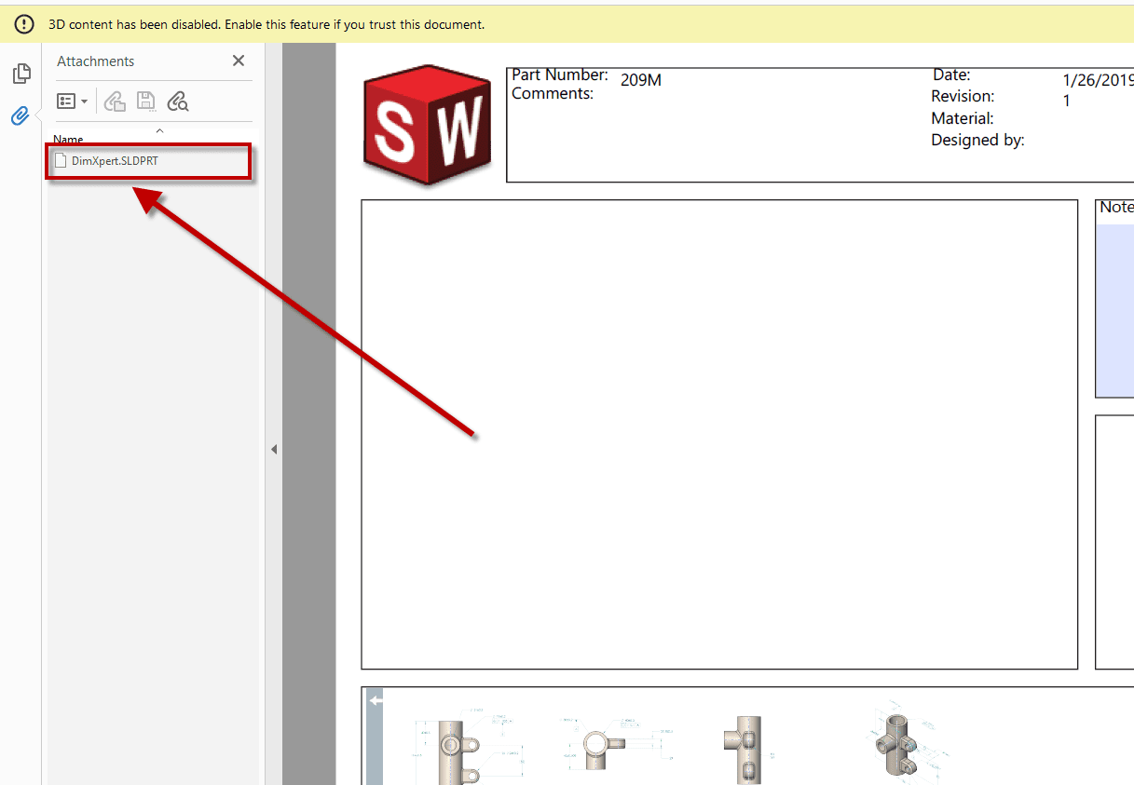Select the Attachments paperclip sidebar icon
This screenshot has height=785, width=1134.
[20, 116]
